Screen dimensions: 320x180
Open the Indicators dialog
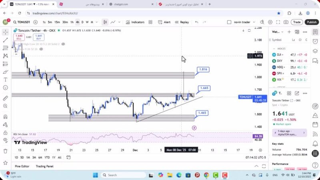135,22
